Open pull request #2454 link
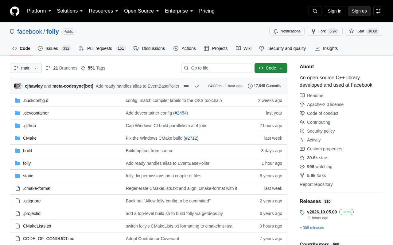This screenshot has width=393, height=245. [x=181, y=113]
